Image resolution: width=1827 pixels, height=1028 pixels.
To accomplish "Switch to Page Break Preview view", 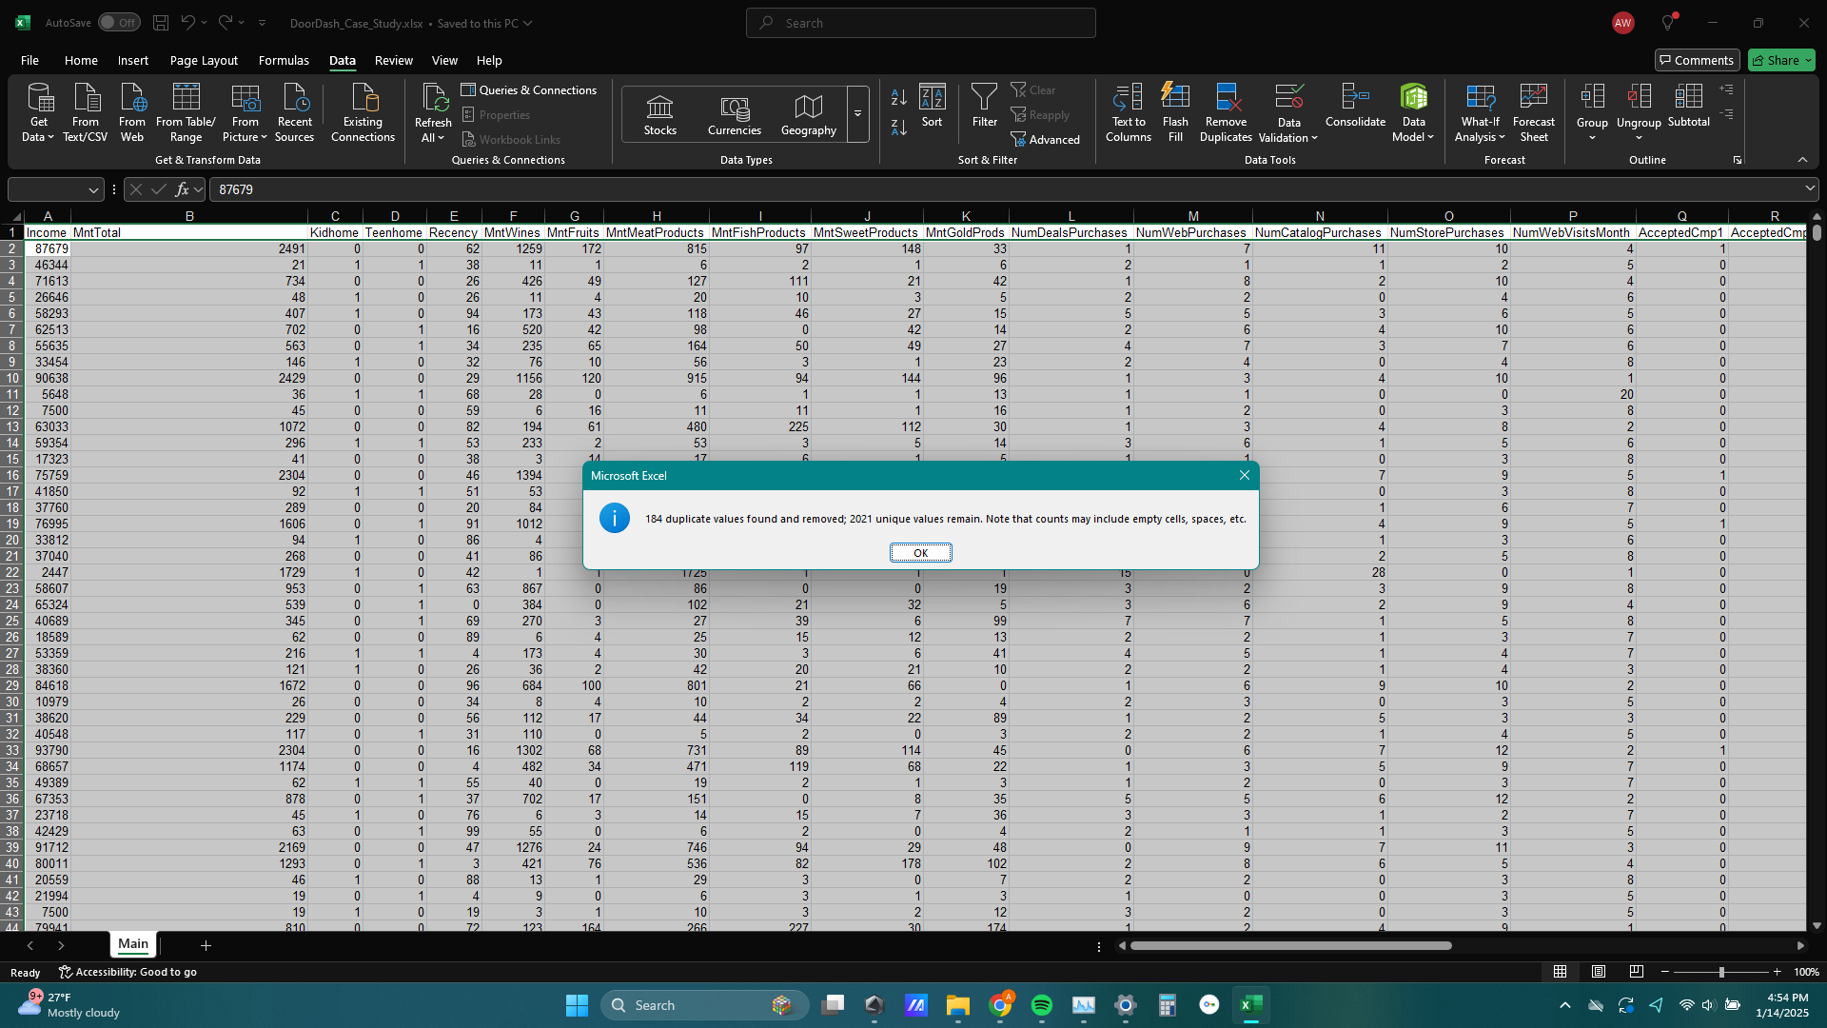I will (x=1636, y=972).
